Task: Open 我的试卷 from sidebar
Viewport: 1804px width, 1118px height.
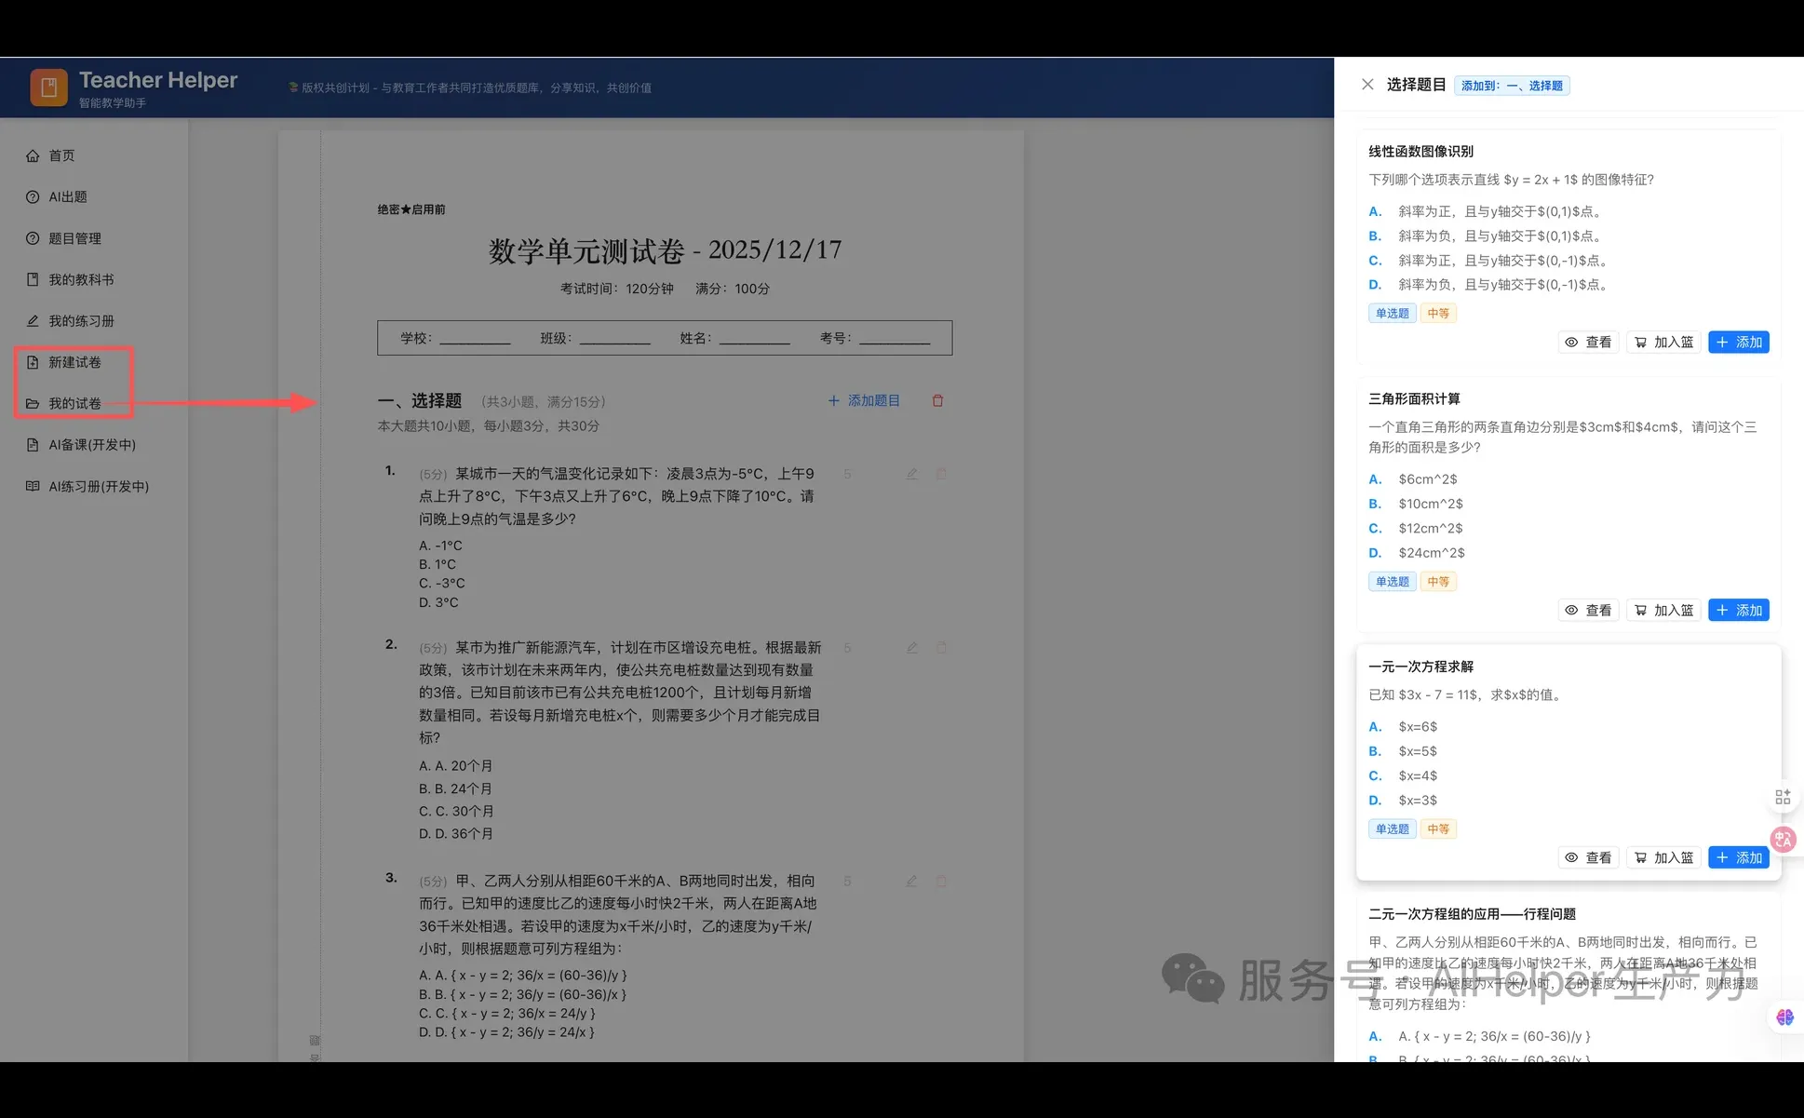Action: click(74, 403)
